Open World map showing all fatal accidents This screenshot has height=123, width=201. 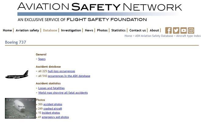[x=63, y=93]
